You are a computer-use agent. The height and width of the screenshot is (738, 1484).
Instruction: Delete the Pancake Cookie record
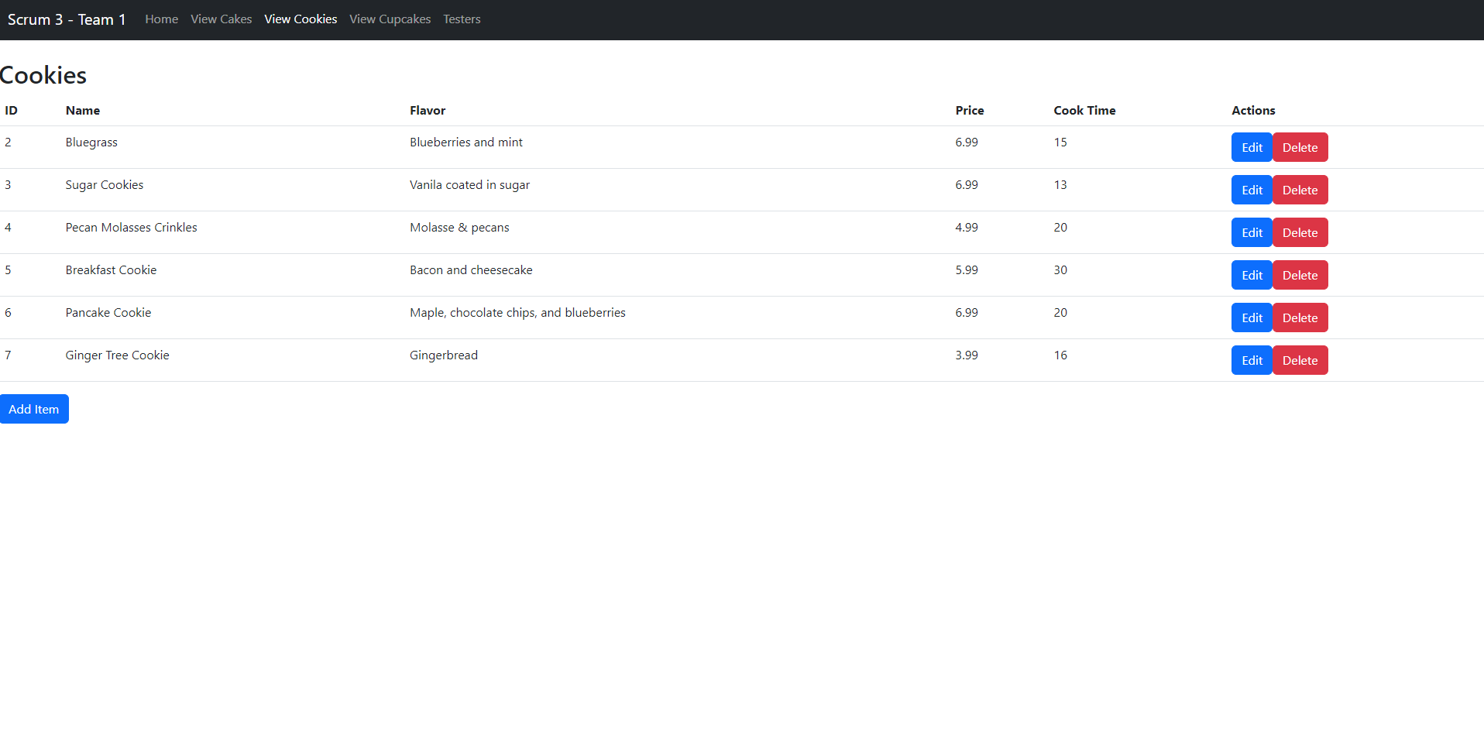(1300, 318)
